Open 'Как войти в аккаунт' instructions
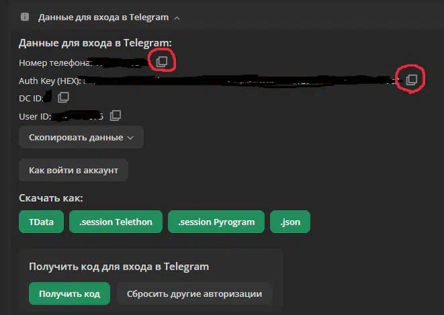This screenshot has width=444, height=315. pyautogui.click(x=73, y=171)
